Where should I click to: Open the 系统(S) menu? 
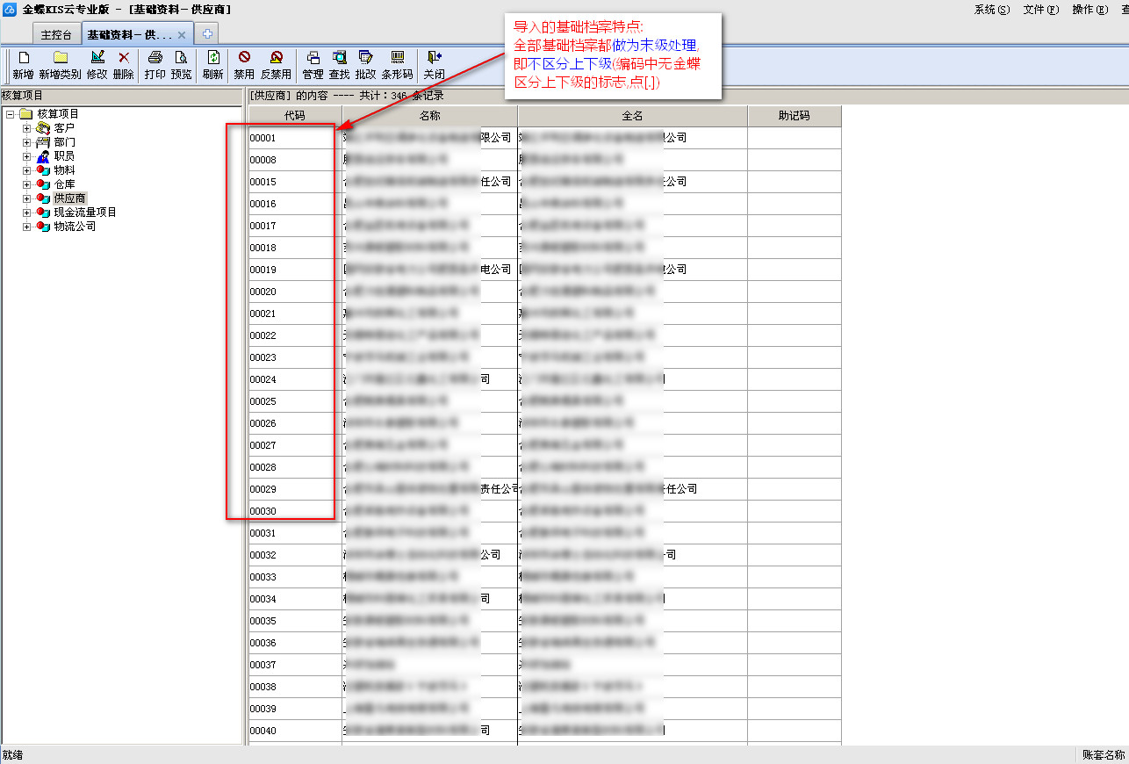[991, 10]
